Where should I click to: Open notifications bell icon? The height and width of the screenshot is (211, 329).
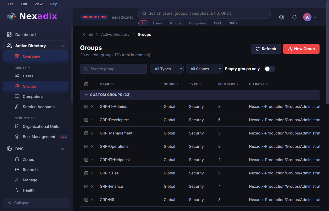pyautogui.click(x=294, y=17)
